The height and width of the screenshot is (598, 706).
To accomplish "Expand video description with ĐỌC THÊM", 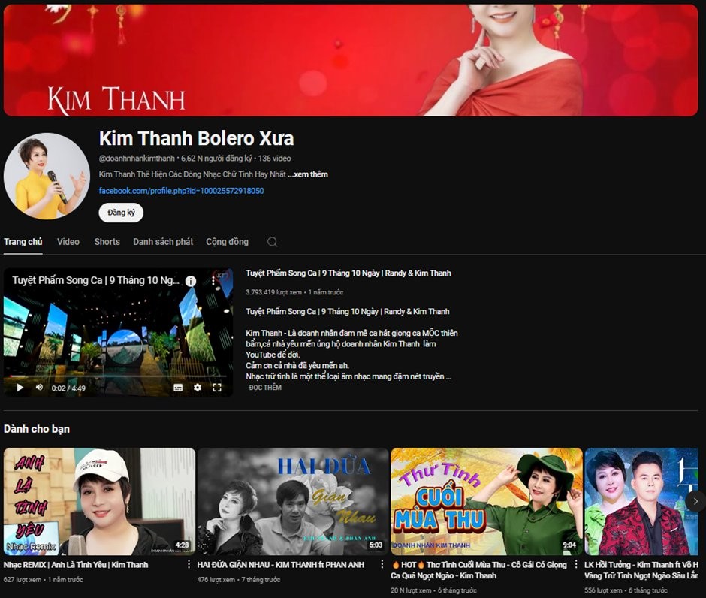I will point(264,388).
